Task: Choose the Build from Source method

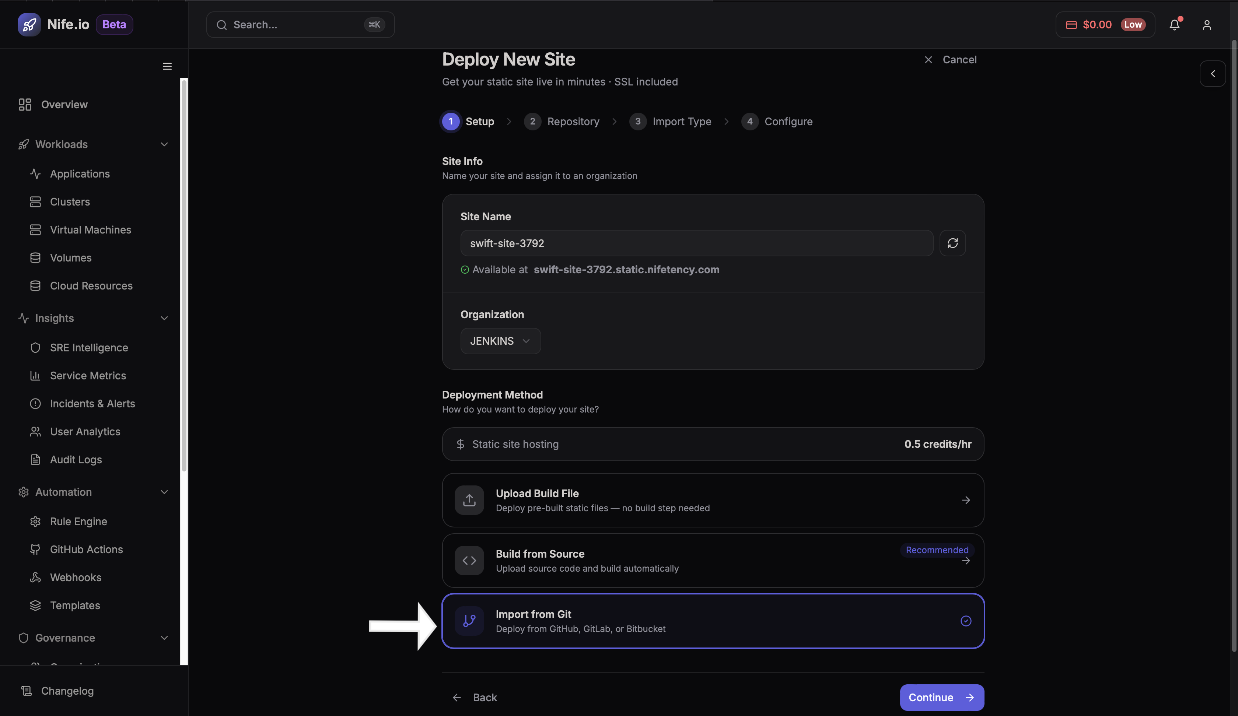Action: coord(712,560)
